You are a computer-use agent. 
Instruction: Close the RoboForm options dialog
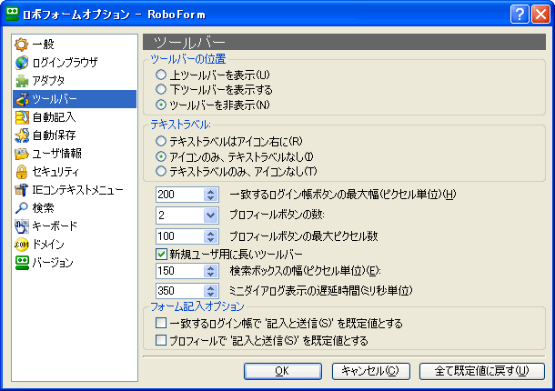click(x=540, y=15)
